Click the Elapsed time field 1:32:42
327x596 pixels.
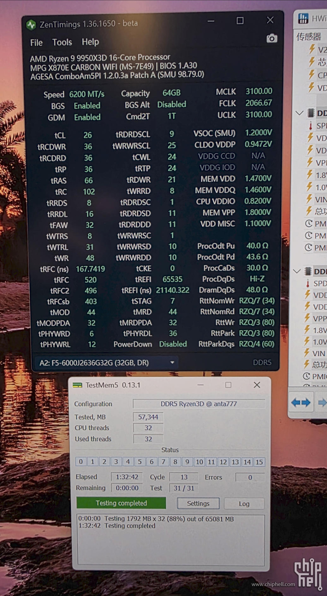tap(127, 477)
